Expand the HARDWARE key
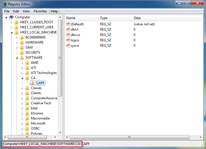206x149 pixels. click(x=17, y=43)
